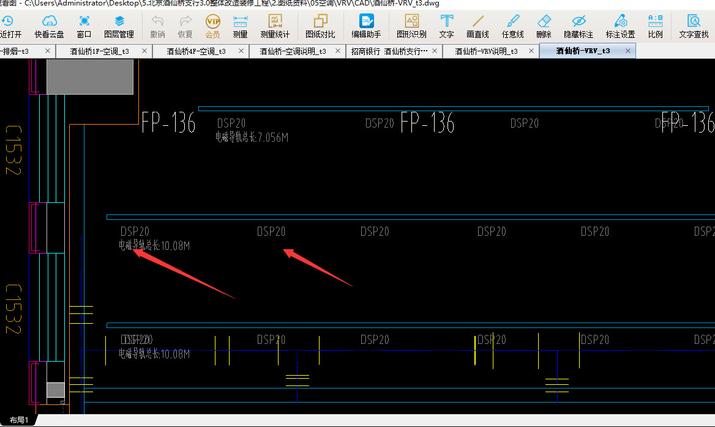
Task: Close the 酒仙桥-VRV说明_t3 tab
Action: pyautogui.click(x=531, y=51)
